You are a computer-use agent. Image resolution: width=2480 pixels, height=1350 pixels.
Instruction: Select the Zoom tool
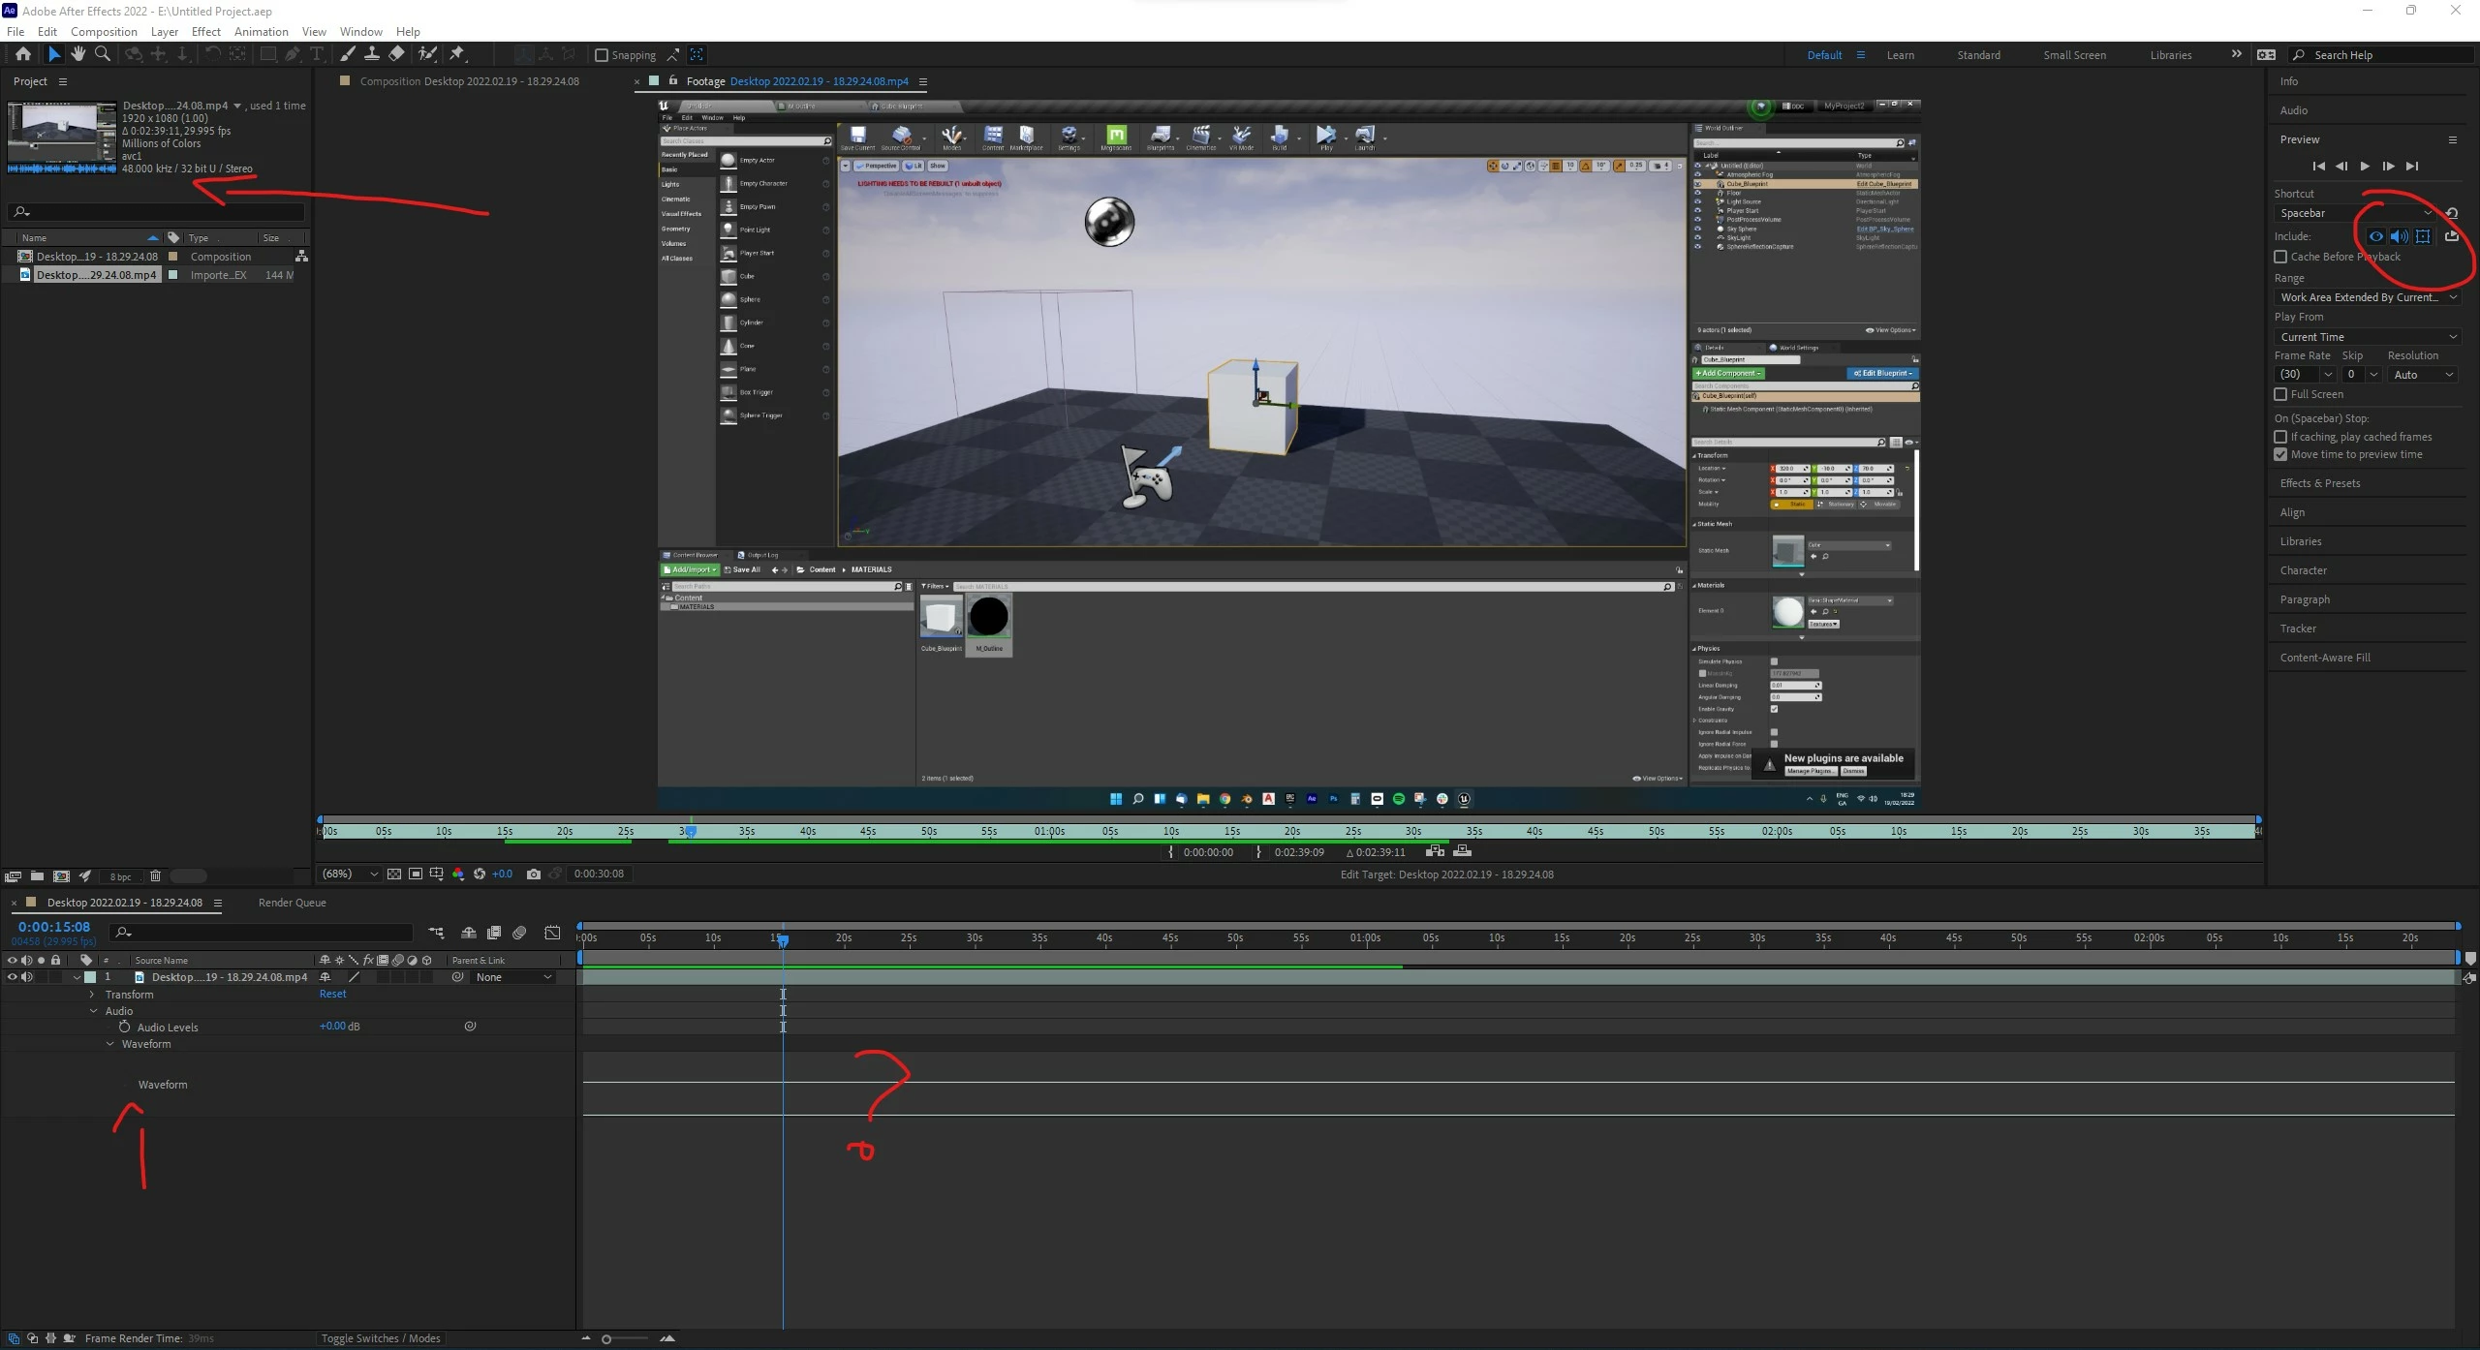pyautogui.click(x=103, y=54)
